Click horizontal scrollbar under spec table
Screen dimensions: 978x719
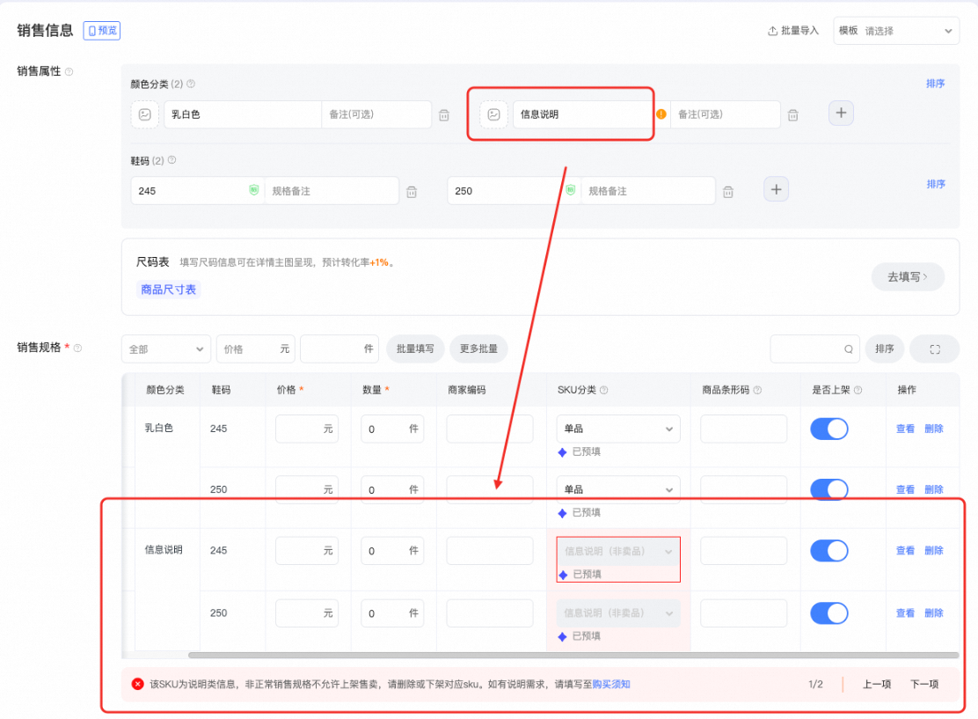(573, 656)
